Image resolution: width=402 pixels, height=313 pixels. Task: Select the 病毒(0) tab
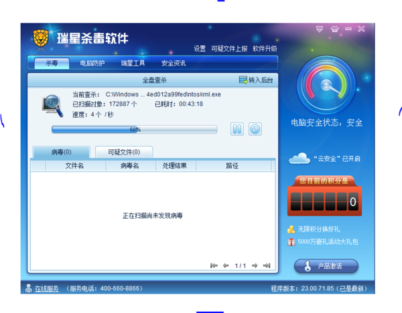pyautogui.click(x=61, y=152)
